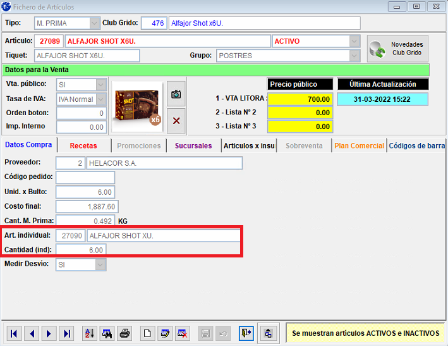
Task: Expand the Grupo dropdown showing POSTRES
Action: 354,56
